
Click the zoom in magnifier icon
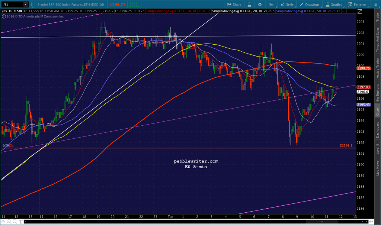pyautogui.click(x=9, y=222)
